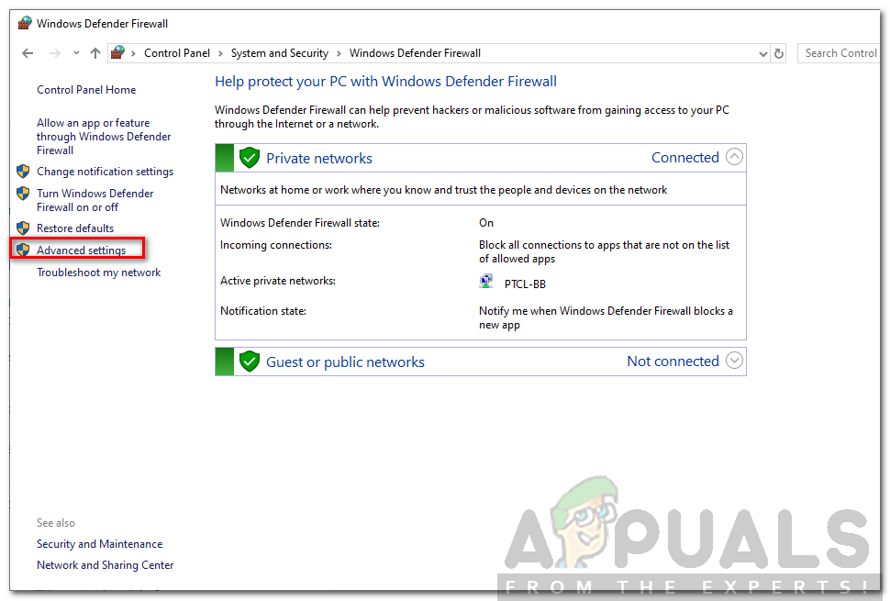
Task: Expand chevron before Control Panel breadcrumb
Action: click(x=133, y=53)
